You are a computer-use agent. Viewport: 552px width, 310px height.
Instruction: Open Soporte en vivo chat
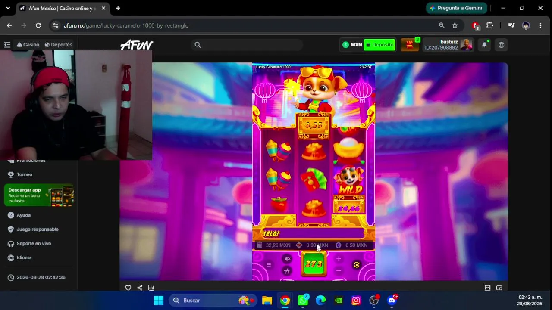tap(29, 244)
